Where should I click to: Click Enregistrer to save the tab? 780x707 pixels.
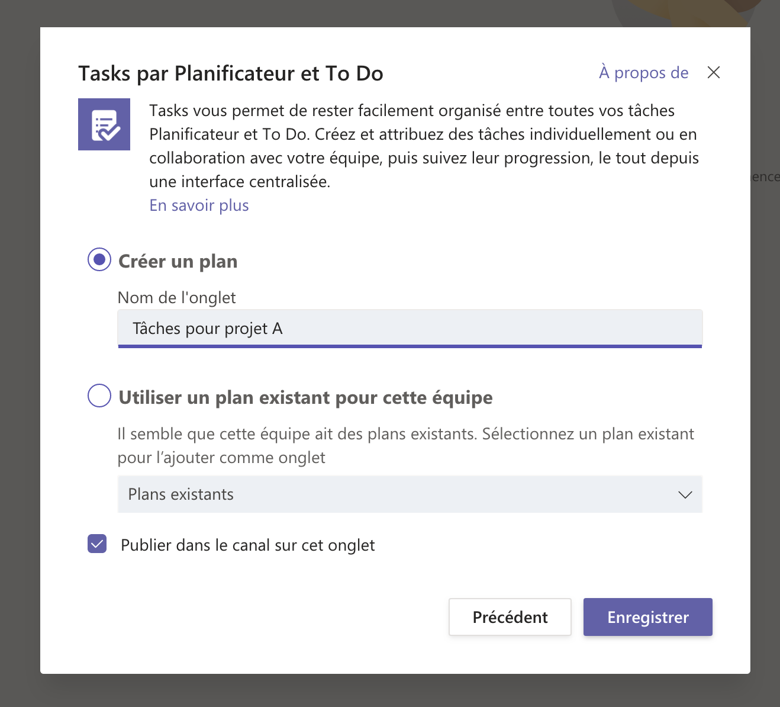647,617
